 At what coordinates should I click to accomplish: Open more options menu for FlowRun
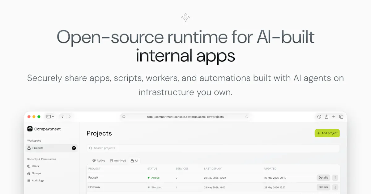pos(335,187)
